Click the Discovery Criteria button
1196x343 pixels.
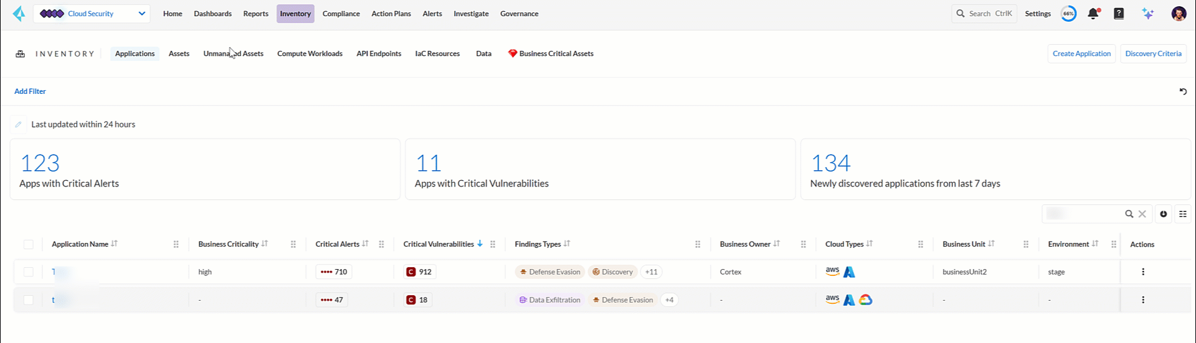tap(1153, 54)
